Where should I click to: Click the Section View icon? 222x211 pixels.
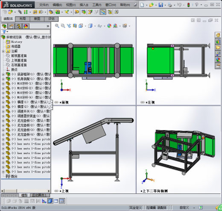pyautogui.click(x=75, y=26)
